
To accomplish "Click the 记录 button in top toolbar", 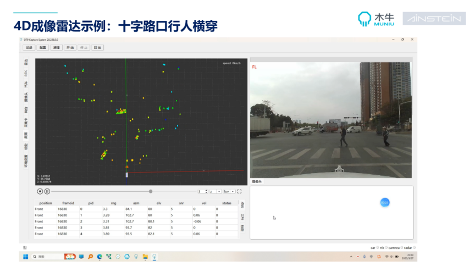I will [30, 48].
